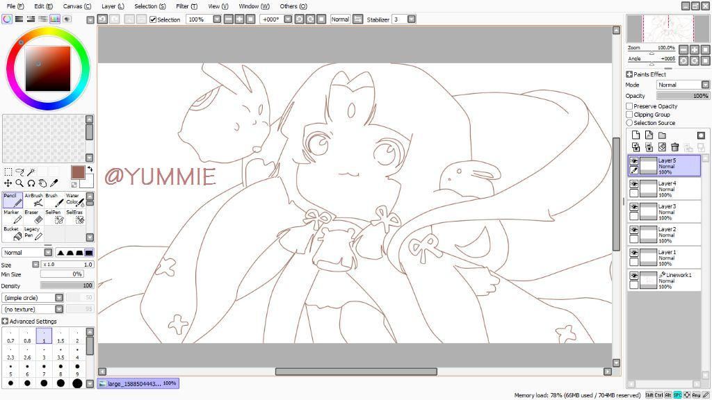Toggle the Clipping Group checkbox

(630, 115)
